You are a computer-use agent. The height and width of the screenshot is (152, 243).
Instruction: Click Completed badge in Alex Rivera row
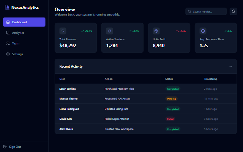pyautogui.click(x=173, y=129)
